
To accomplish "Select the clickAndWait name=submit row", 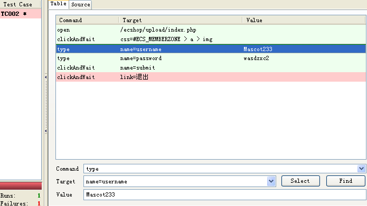I will click(x=211, y=68).
